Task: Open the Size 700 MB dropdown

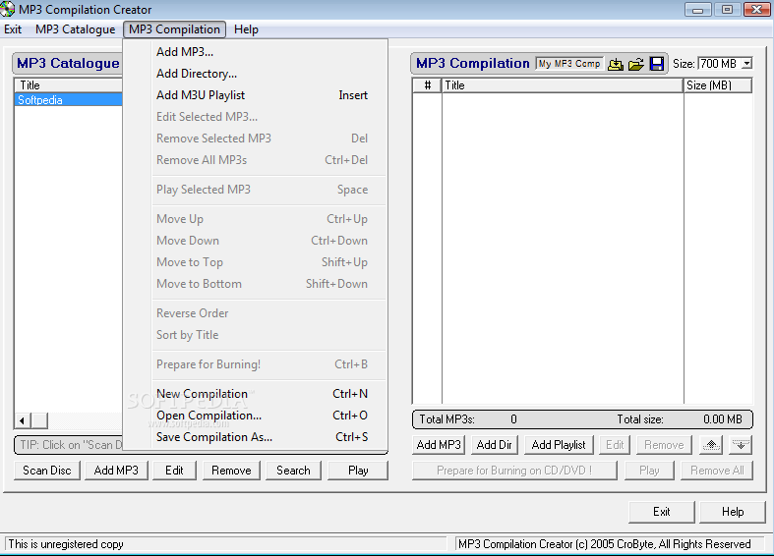Action: click(x=746, y=64)
